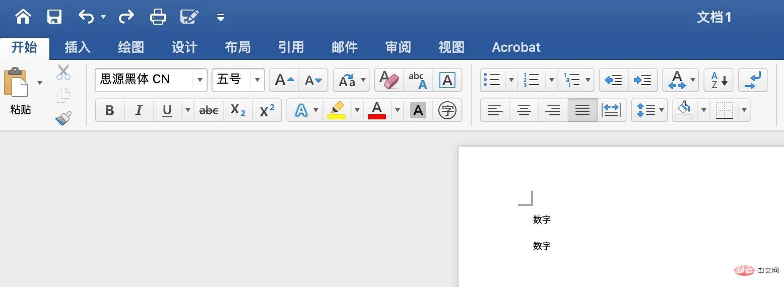Screen dimensions: 784x287
Task: Apply the red font color swatch
Action: click(x=377, y=110)
